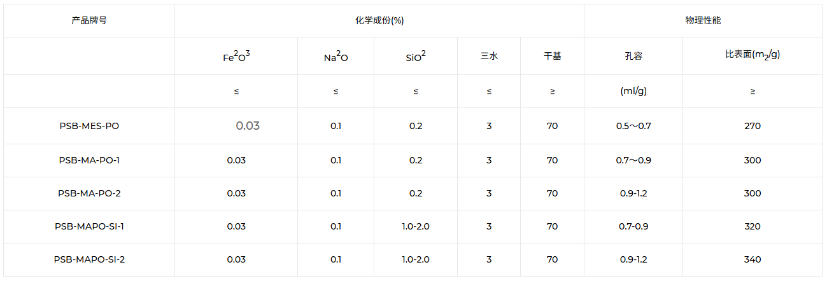Click the 产品牌号 column header
This screenshot has width=827, height=281.
[x=89, y=20]
